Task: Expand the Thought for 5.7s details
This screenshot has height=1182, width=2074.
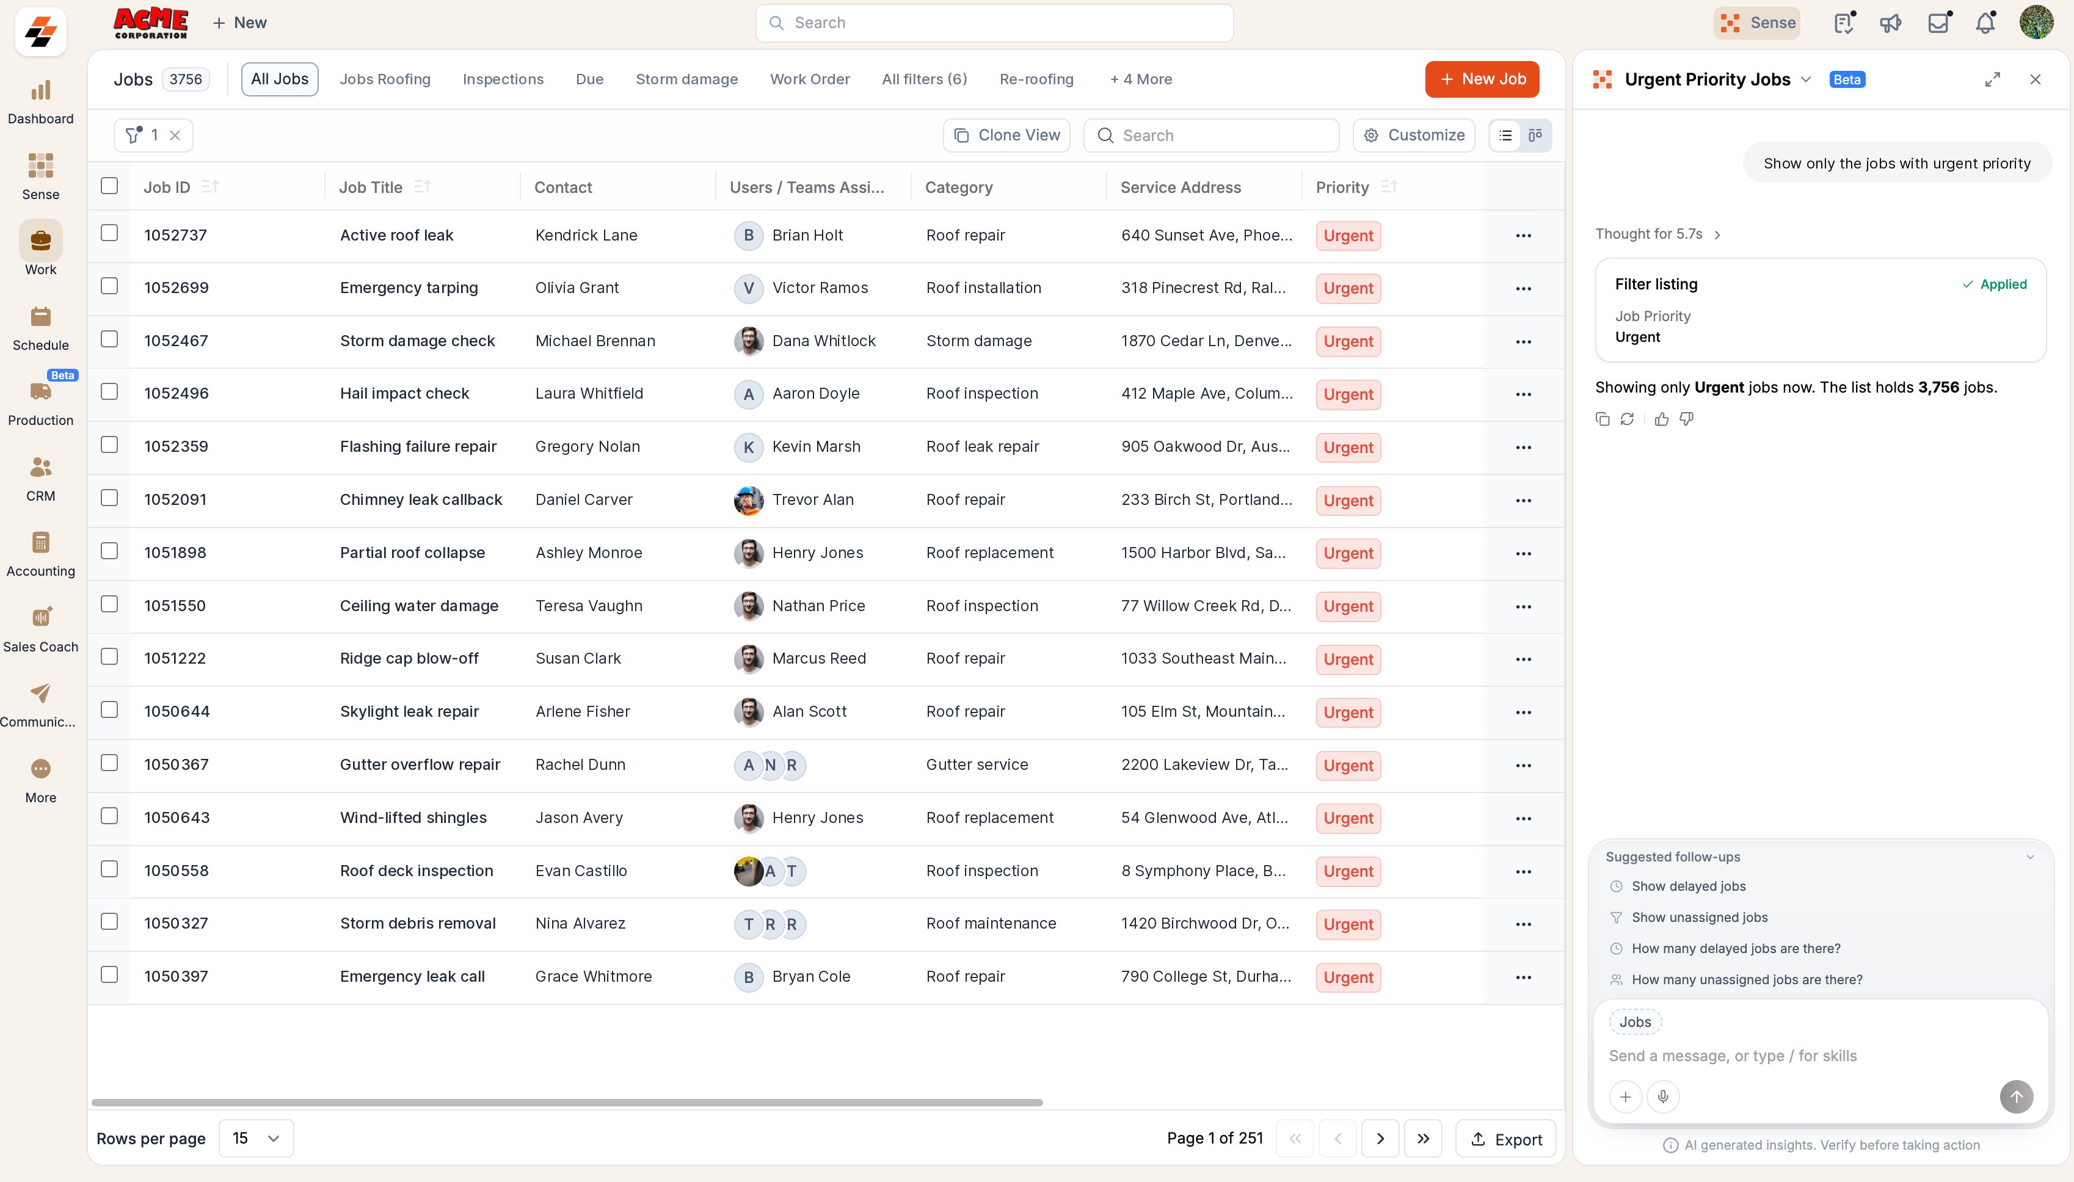Action: coord(1658,234)
